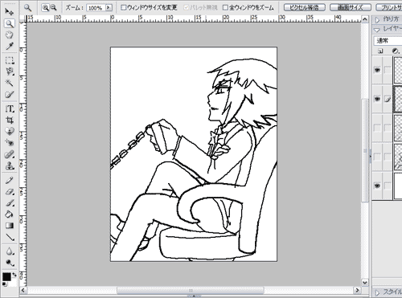Select the Zoom tool in the toolbox
The height and width of the screenshot is (298, 402).
click(10, 23)
